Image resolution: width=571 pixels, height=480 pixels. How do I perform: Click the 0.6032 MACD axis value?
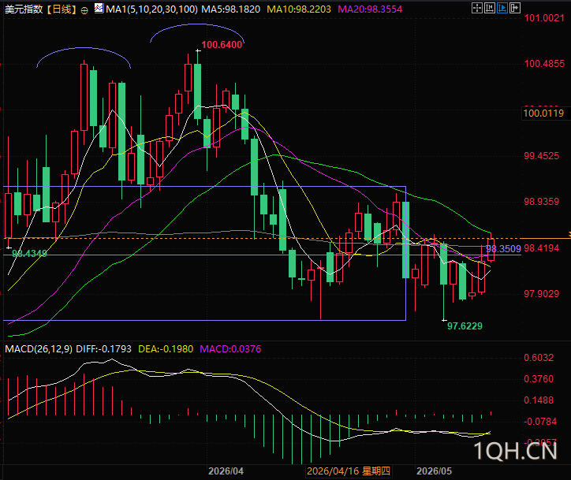[539, 358]
